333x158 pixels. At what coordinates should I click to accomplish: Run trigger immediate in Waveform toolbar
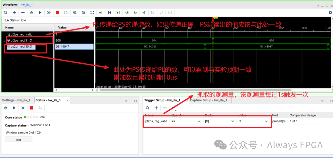point(49,13)
